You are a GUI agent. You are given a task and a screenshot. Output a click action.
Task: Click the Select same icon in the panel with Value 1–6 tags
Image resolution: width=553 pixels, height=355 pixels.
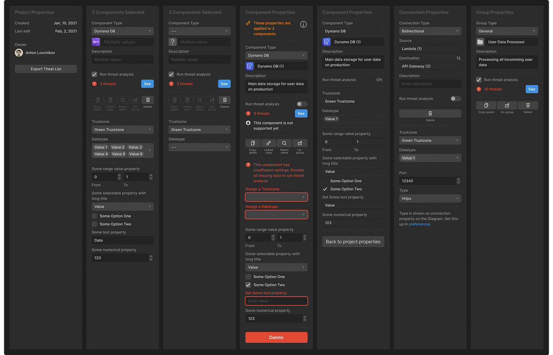pos(123,100)
